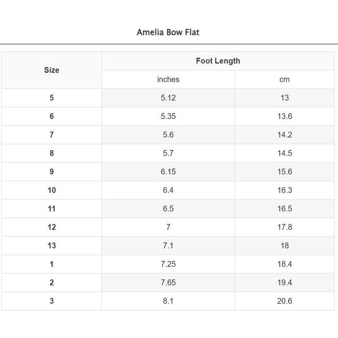Select the 8.1 inches cell
The image size is (338, 338).
(168, 301)
